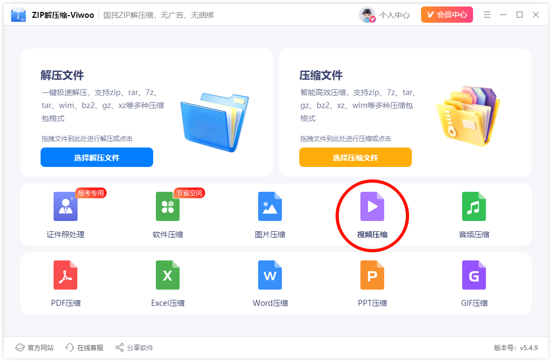
Task: Click 拖拽文件到此处进行解压或点击 hint text
Action: [87, 138]
